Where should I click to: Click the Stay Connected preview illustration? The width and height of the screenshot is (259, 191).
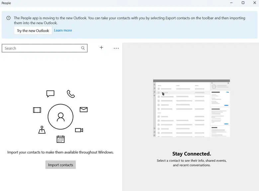pyautogui.click(x=192, y=108)
